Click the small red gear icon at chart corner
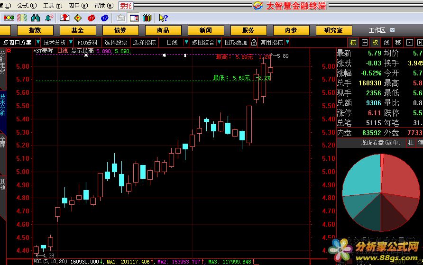 click(x=9, y=50)
